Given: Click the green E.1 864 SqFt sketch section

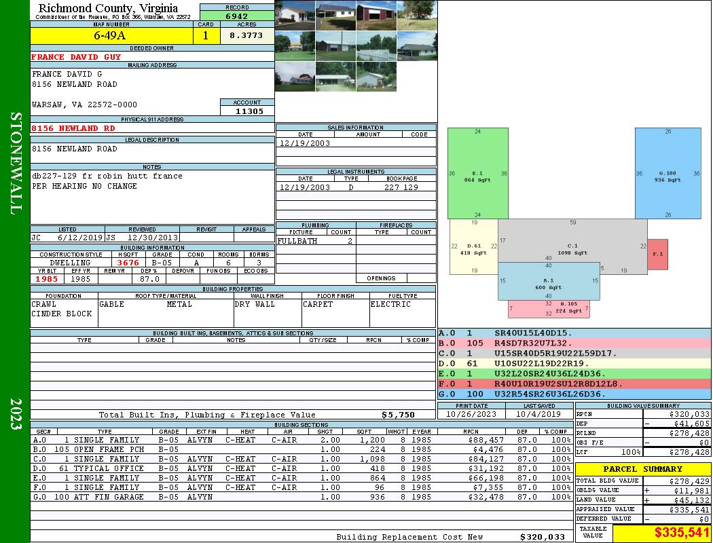Looking at the screenshot, I should pyautogui.click(x=478, y=174).
